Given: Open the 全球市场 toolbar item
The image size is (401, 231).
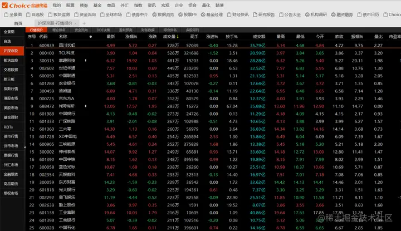Looking at the screenshot, I should (x=111, y=15).
